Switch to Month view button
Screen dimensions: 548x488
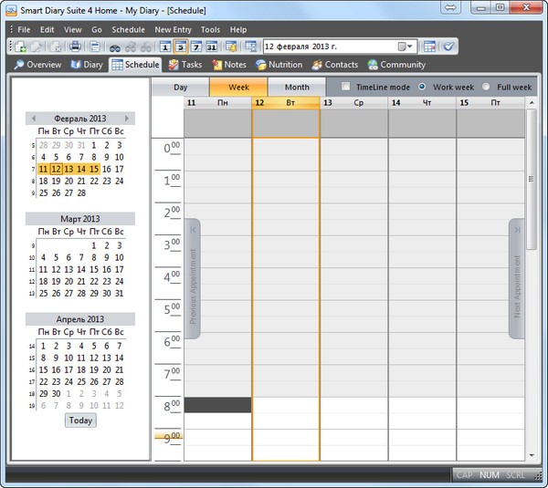click(x=297, y=88)
